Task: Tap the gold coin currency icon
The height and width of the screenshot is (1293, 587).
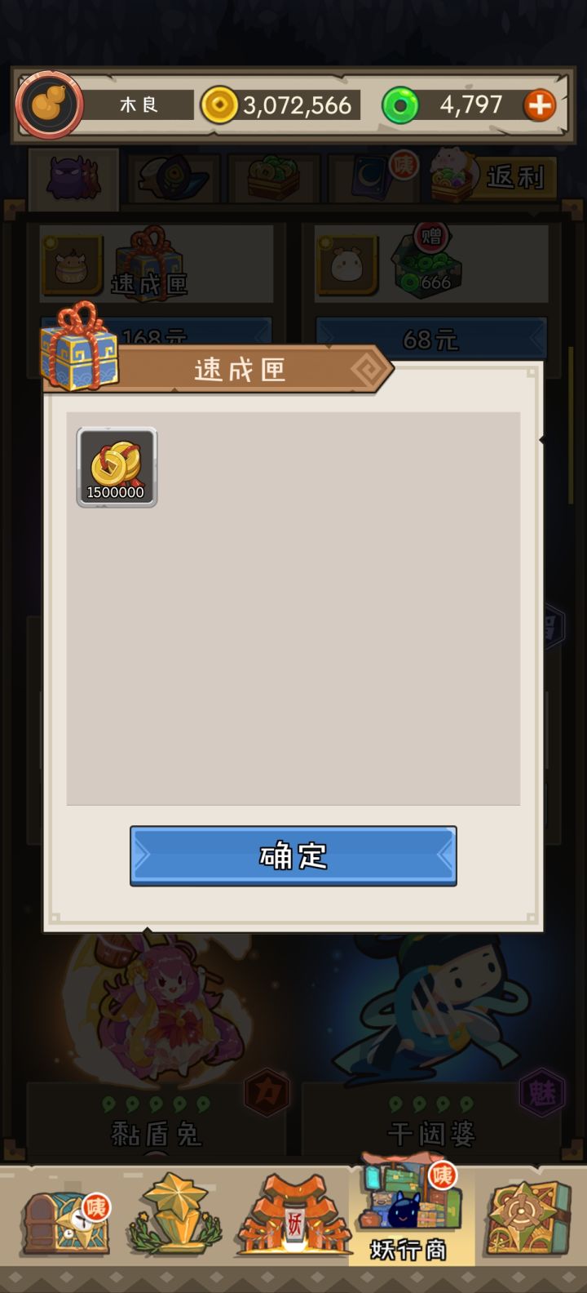Action: pyautogui.click(x=219, y=105)
